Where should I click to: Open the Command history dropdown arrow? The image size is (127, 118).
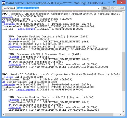click(98, 8)
